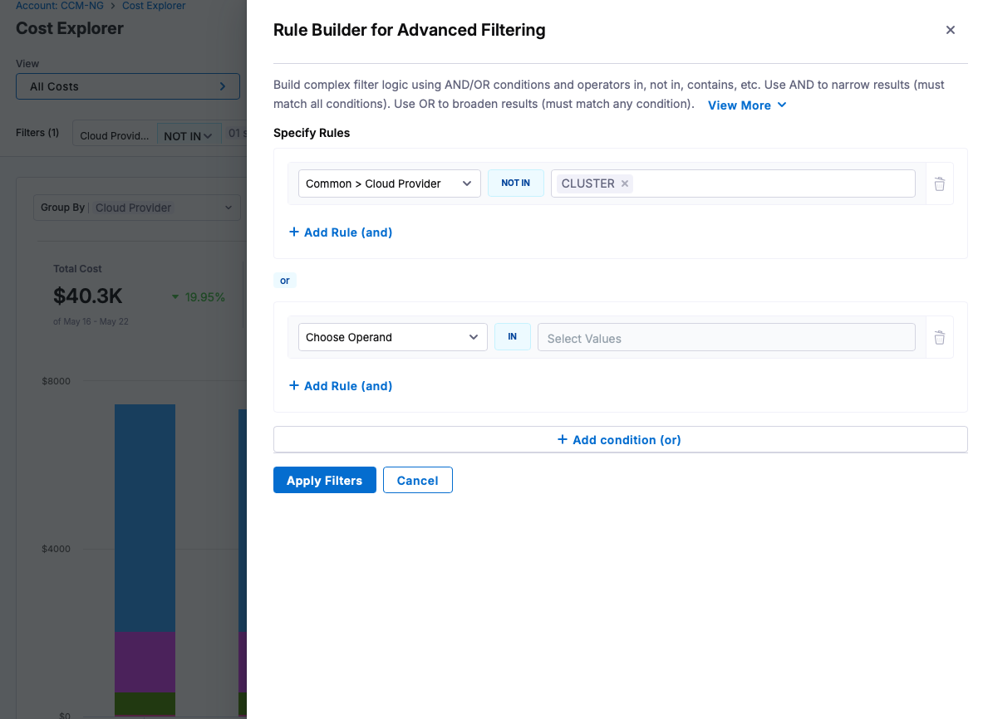This screenshot has height=719, width=983.
Task: Close the Rule Builder panel
Action: pos(951,30)
